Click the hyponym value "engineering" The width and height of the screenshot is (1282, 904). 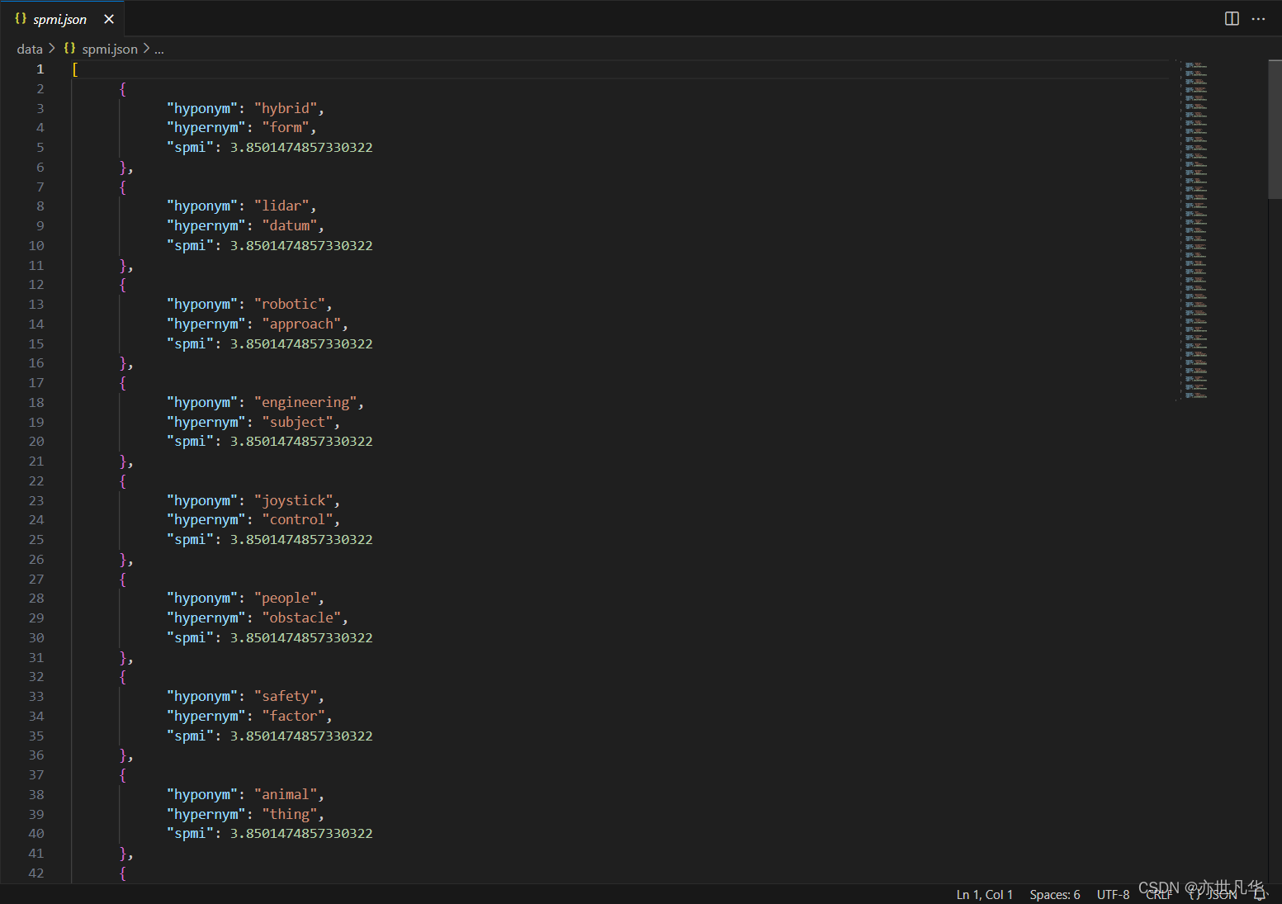click(305, 403)
